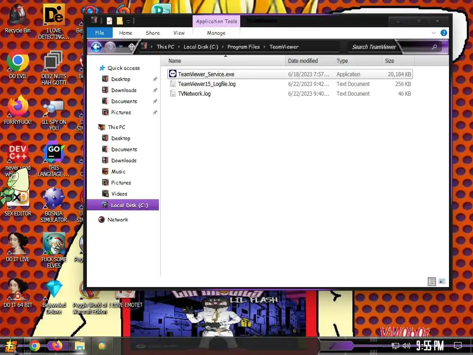
Task: Sort files by Size column header
Action: pos(398,61)
